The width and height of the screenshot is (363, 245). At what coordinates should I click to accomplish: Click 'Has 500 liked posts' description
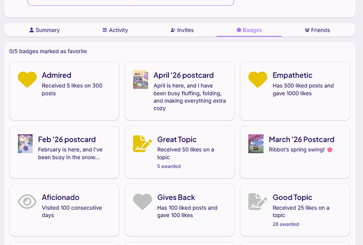pyautogui.click(x=303, y=90)
